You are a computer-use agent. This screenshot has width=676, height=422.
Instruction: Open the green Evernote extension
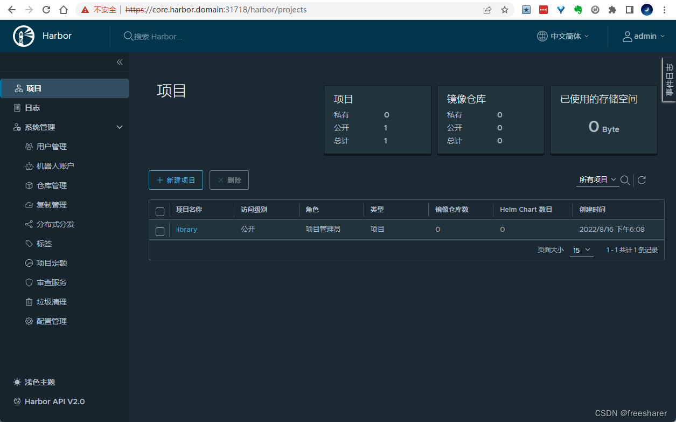tap(578, 10)
